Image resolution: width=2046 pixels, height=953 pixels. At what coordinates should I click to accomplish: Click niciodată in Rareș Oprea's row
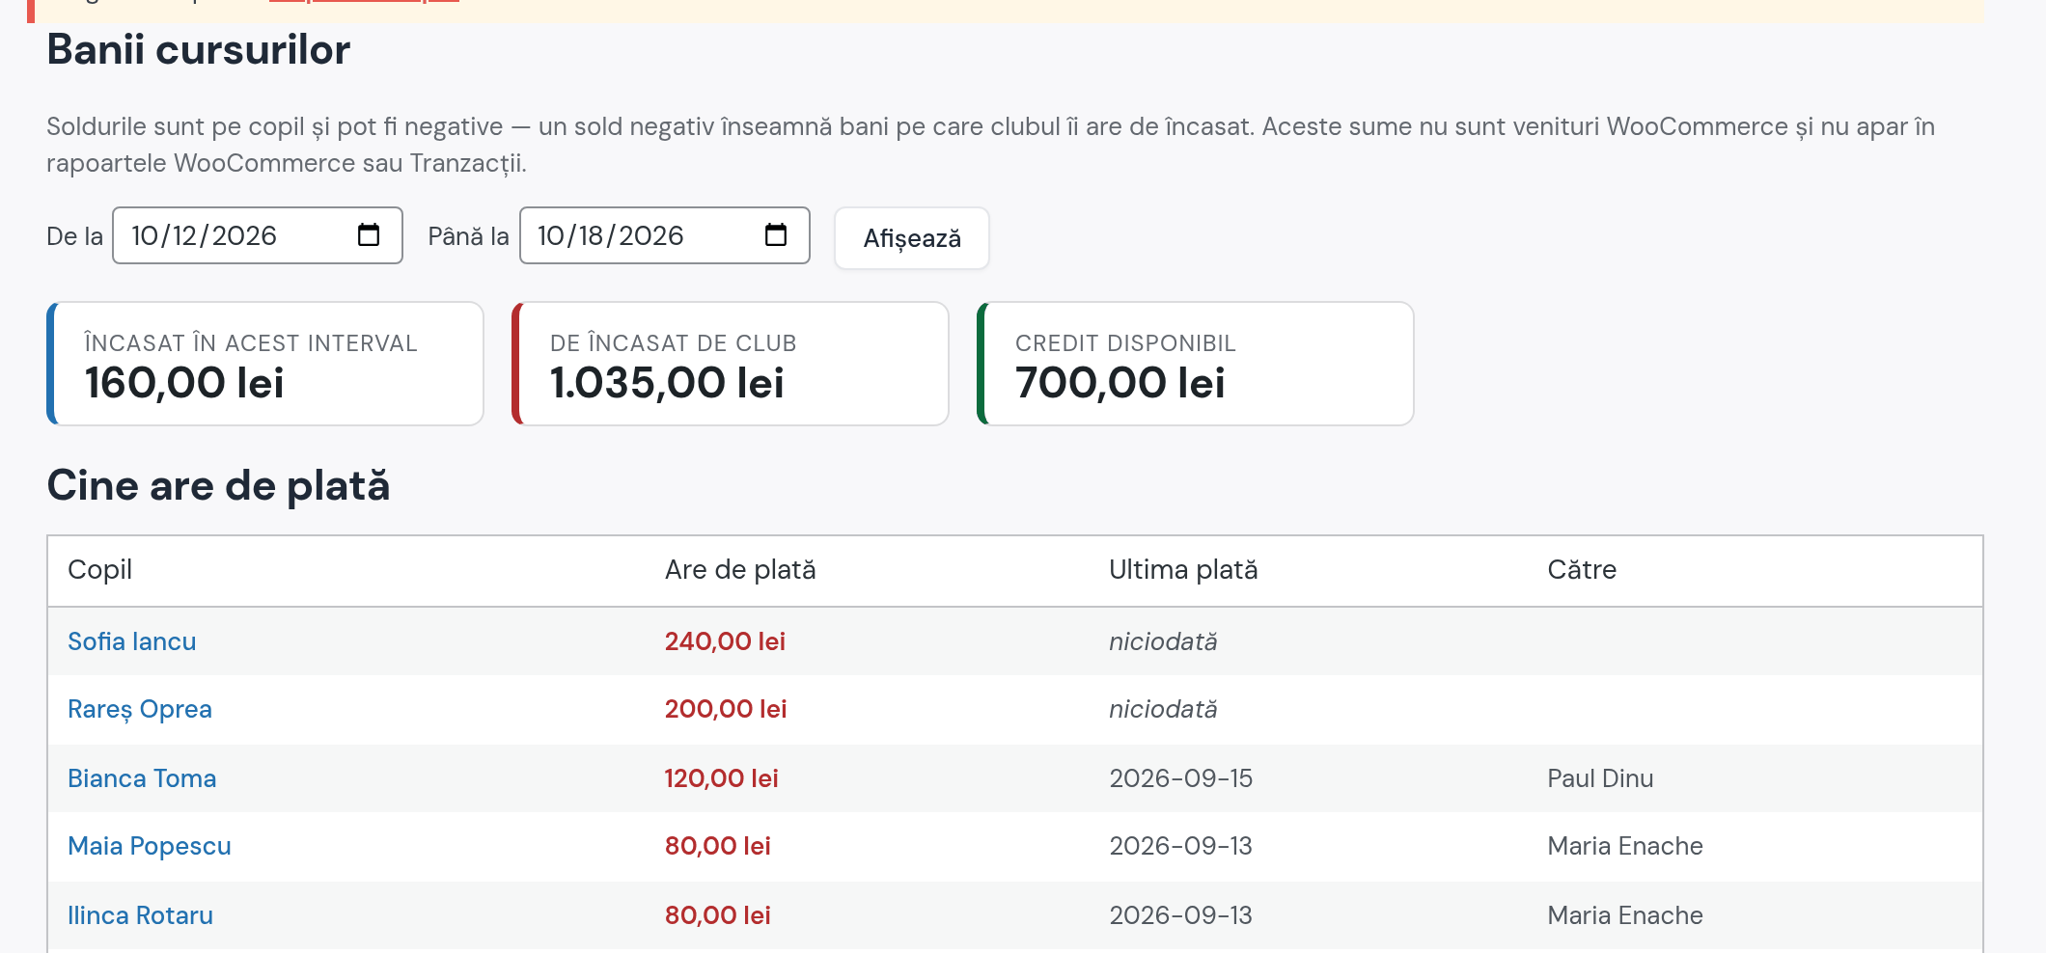click(x=1163, y=709)
